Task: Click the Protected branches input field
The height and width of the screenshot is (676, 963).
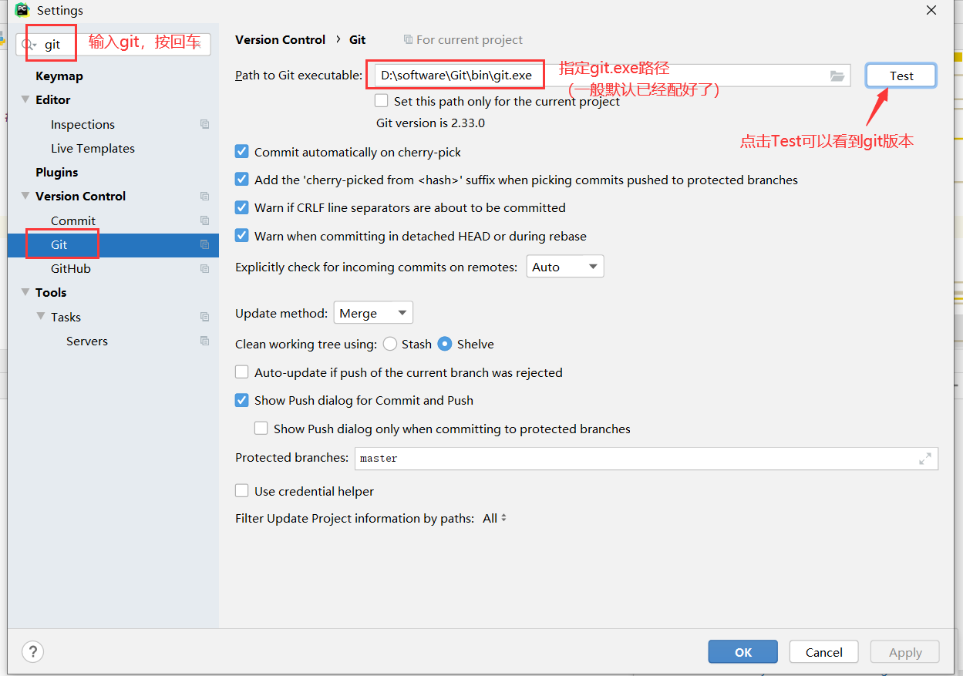Action: tap(646, 459)
